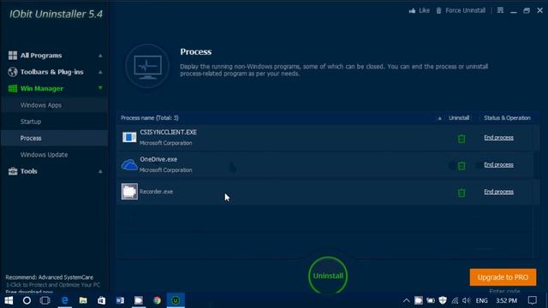Open Microsoft Store from taskbar
This screenshot has width=548, height=308.
tap(101, 300)
